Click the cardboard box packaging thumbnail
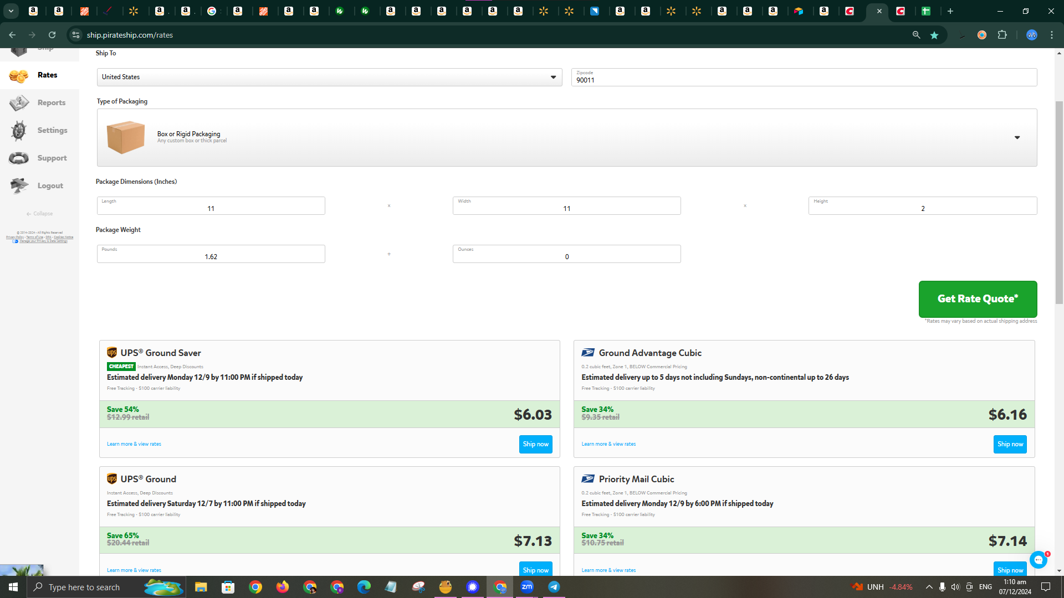This screenshot has height=598, width=1064. click(x=126, y=137)
